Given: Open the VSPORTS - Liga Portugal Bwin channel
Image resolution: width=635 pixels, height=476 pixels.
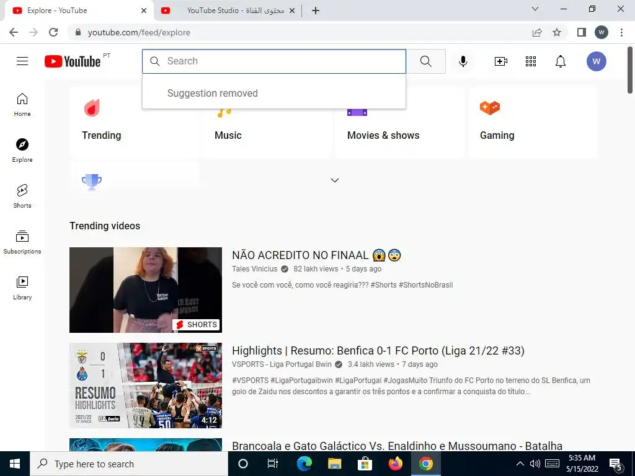Looking at the screenshot, I should (282, 364).
